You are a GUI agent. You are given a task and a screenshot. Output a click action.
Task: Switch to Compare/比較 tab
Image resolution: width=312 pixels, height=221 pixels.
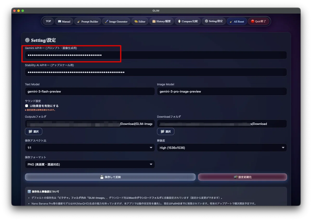187,21
